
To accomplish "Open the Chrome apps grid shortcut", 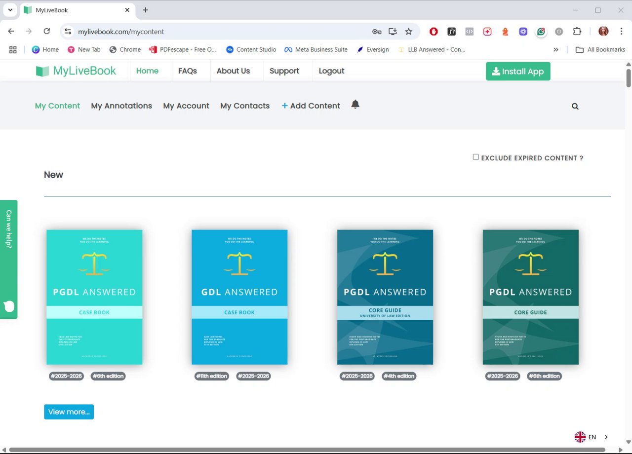I will click(x=13, y=49).
